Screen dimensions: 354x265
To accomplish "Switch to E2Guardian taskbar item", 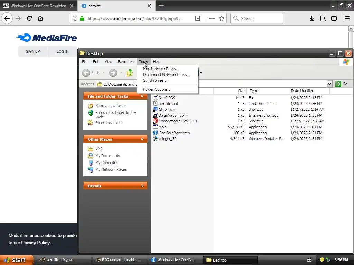I will 119,260.
